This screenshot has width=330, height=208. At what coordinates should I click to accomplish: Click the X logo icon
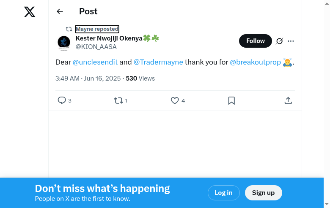30,12
